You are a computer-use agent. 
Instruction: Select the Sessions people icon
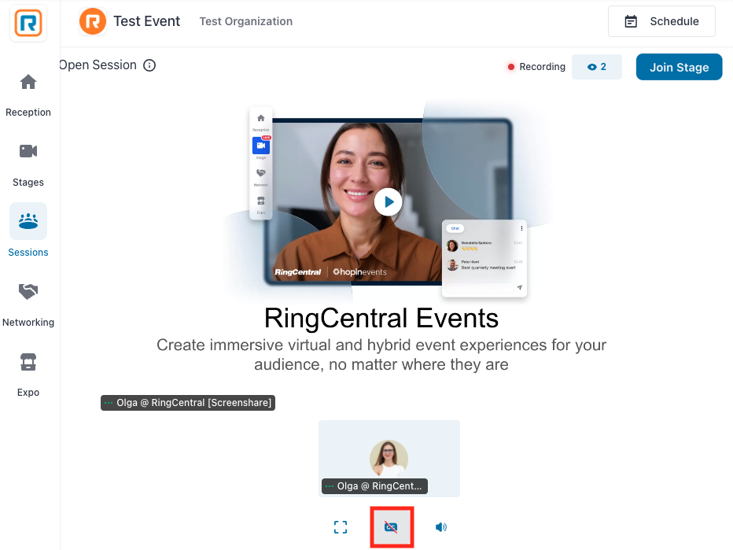[28, 221]
